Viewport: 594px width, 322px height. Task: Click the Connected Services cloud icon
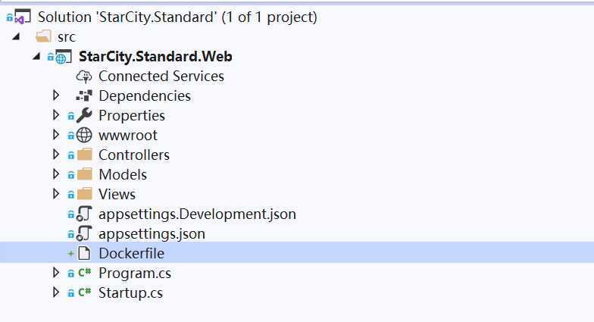84,76
